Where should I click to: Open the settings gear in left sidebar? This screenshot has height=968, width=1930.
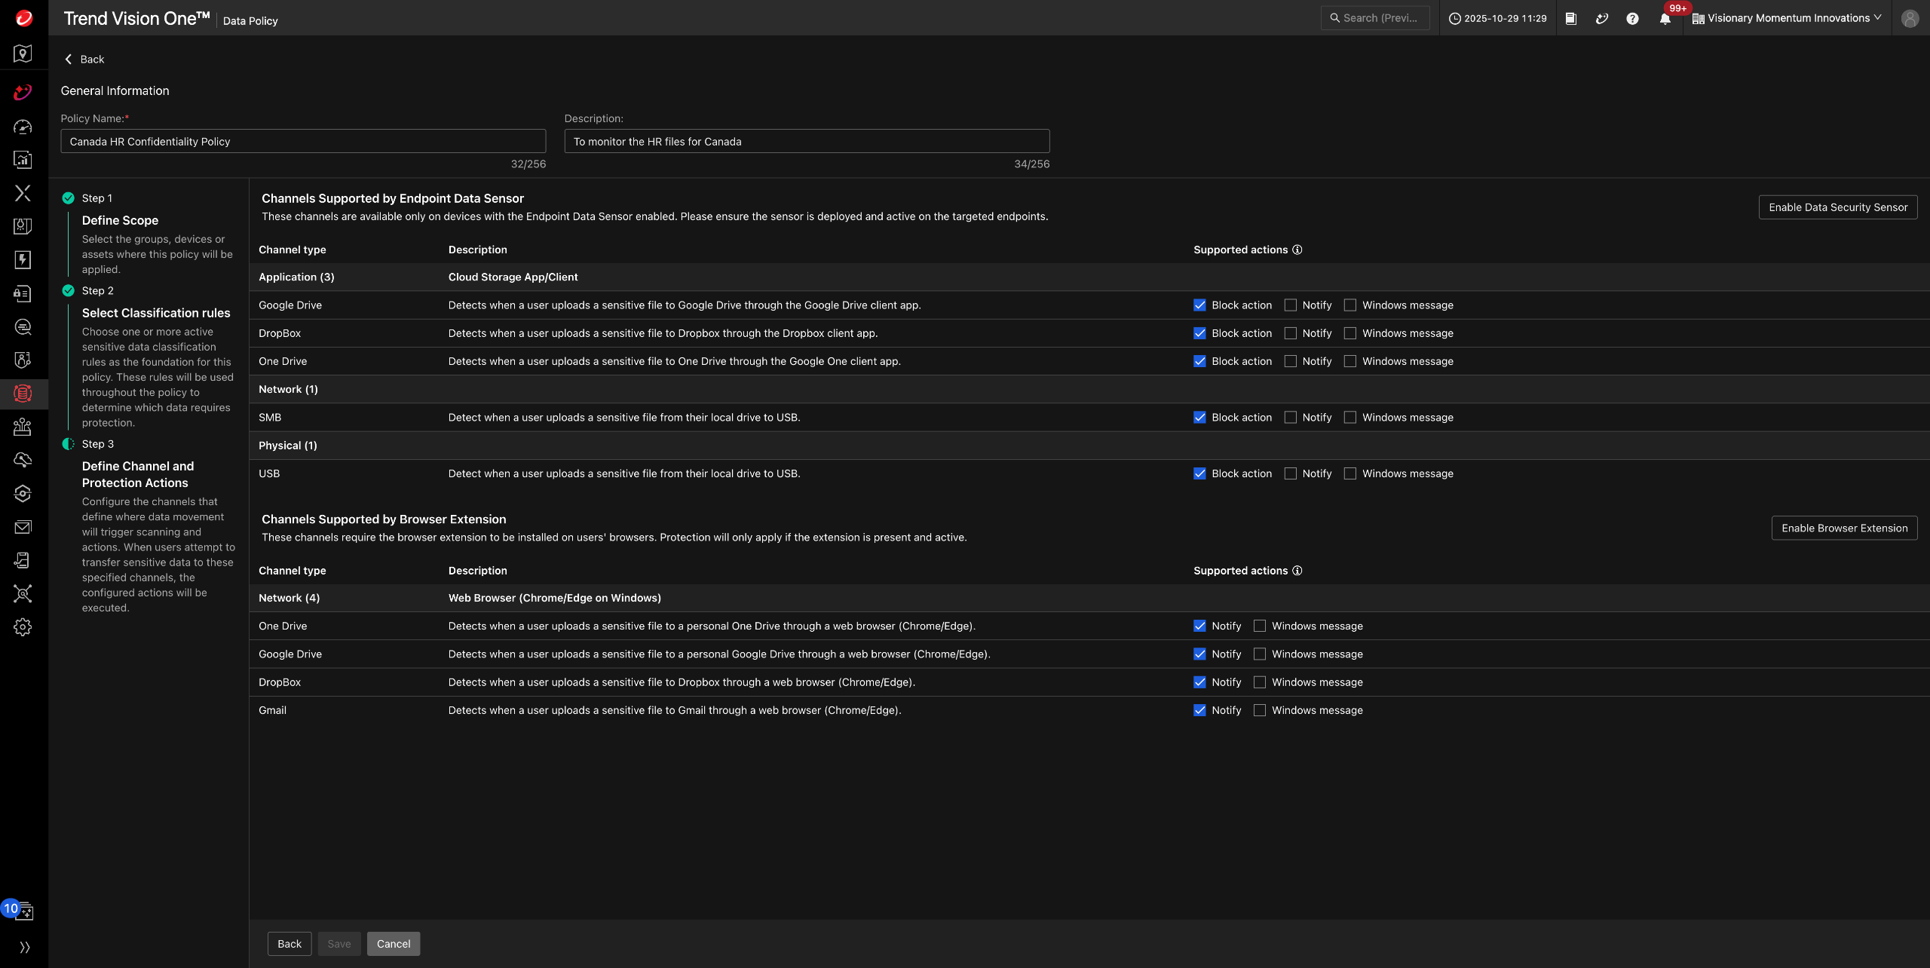pyautogui.click(x=23, y=627)
